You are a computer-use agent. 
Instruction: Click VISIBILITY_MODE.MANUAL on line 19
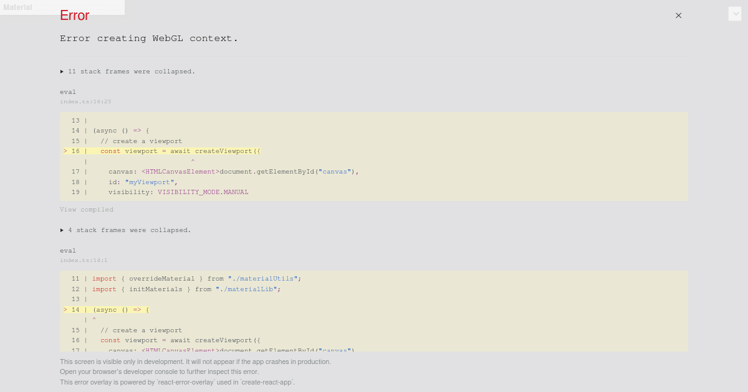pyautogui.click(x=203, y=192)
